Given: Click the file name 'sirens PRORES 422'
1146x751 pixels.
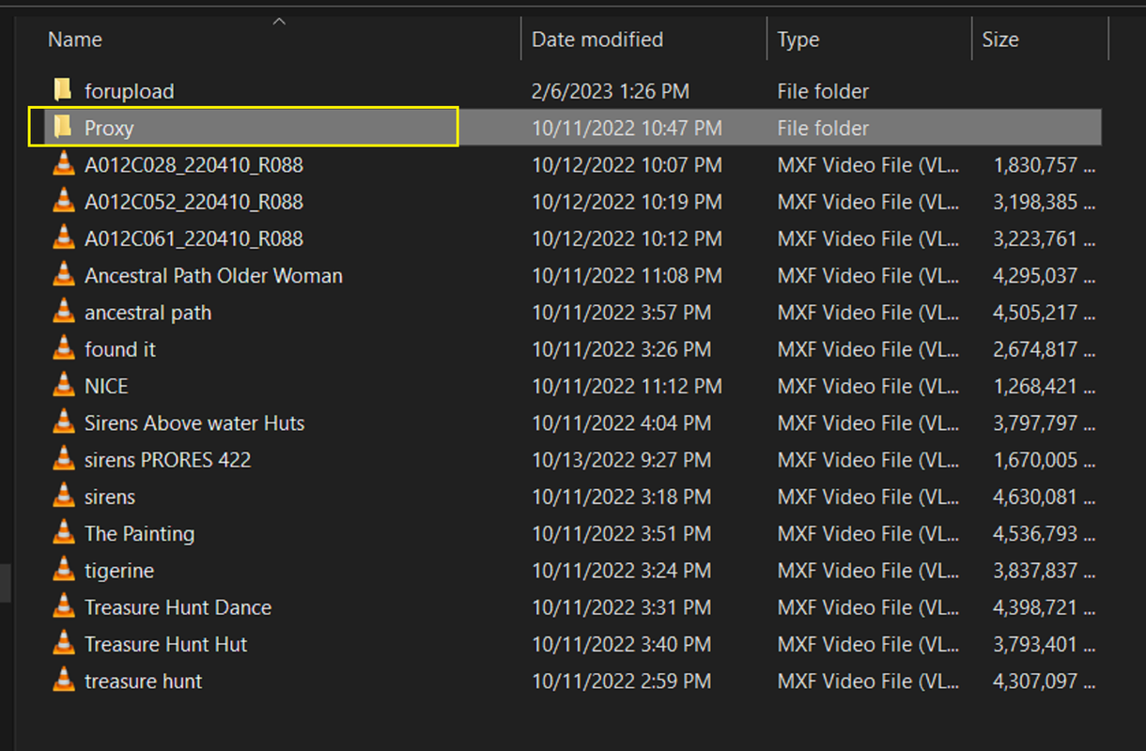Looking at the screenshot, I should point(167,460).
